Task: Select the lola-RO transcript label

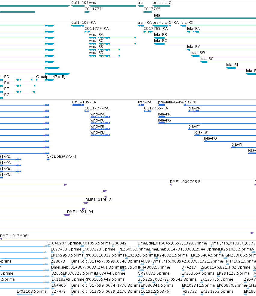Action: tap(207, 59)
